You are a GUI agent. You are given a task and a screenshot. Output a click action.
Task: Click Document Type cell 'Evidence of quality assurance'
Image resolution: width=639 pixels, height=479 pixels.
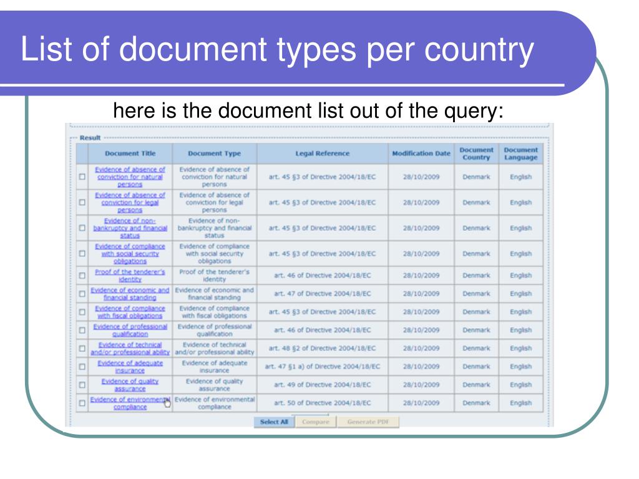pyautogui.click(x=215, y=384)
